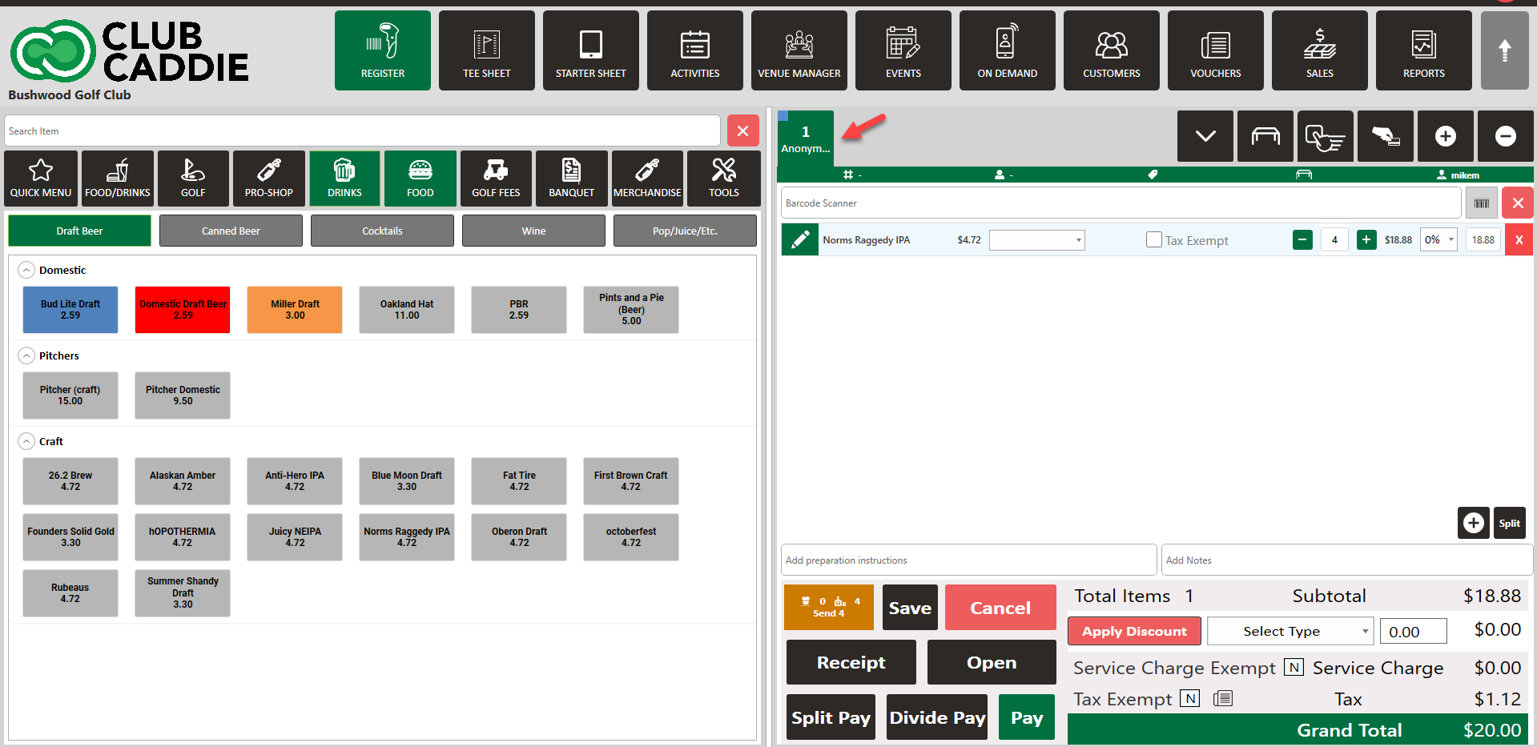Toggle the order Tax Exempt N box
The image size is (1537, 747).
(1190, 698)
